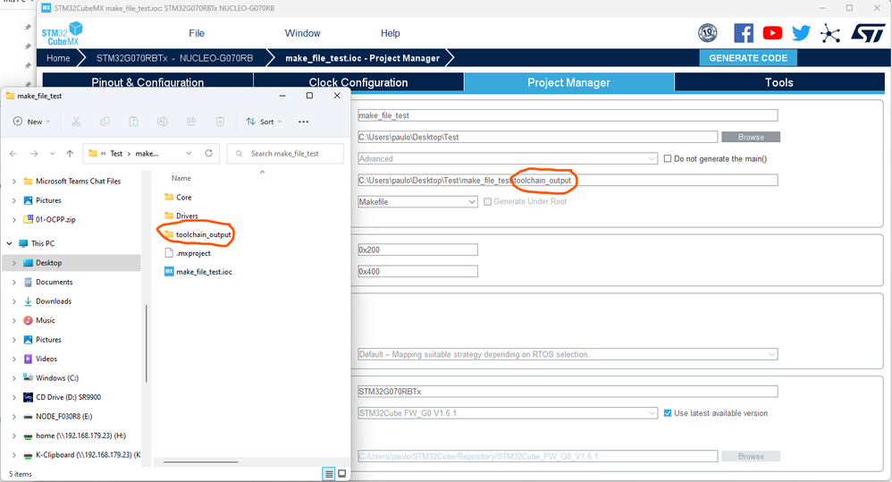Click the Cut icon in Explorer toolbar
The height and width of the screenshot is (482, 892).
pos(76,122)
